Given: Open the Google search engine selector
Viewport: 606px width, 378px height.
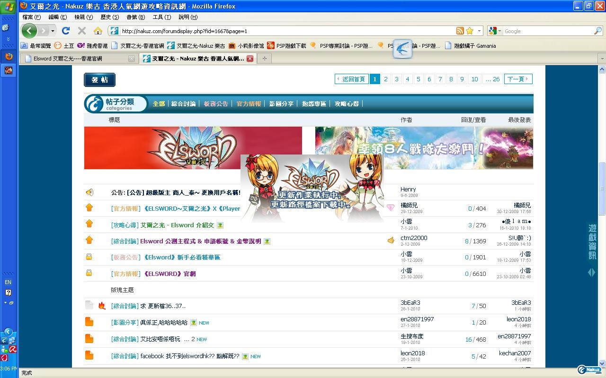Looking at the screenshot, I should 495,31.
